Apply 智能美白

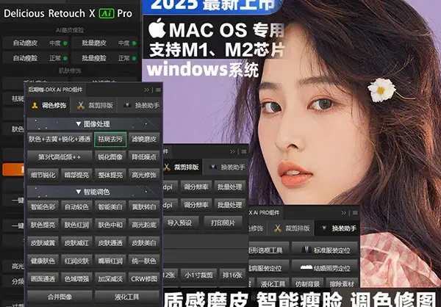click(x=110, y=207)
